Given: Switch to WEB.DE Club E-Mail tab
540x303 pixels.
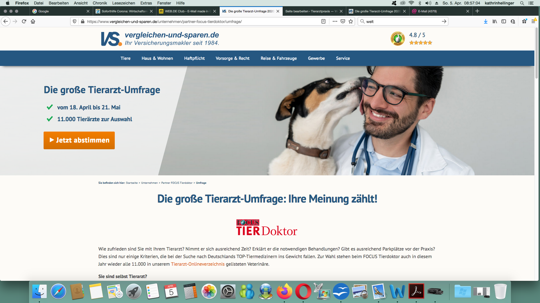Looking at the screenshot, I should coord(186,11).
